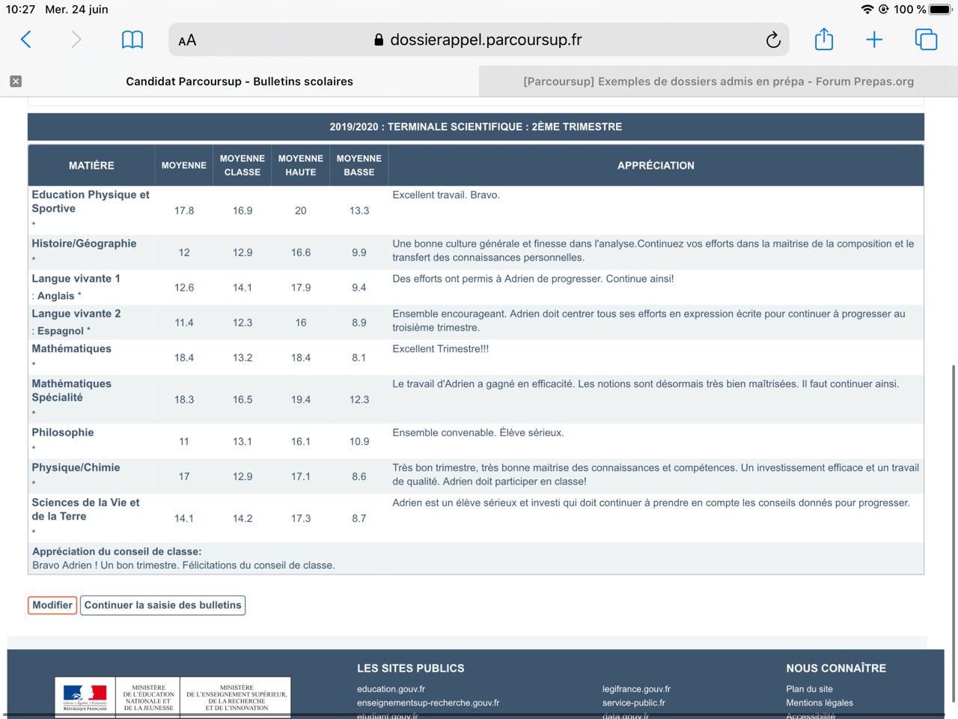Viewport: 958px width, 719px height.
Task: Tap the dossierappel.parcoursup.fr address field
Action: tap(479, 40)
